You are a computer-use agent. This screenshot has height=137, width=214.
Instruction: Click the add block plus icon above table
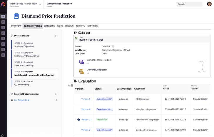point(69,85)
